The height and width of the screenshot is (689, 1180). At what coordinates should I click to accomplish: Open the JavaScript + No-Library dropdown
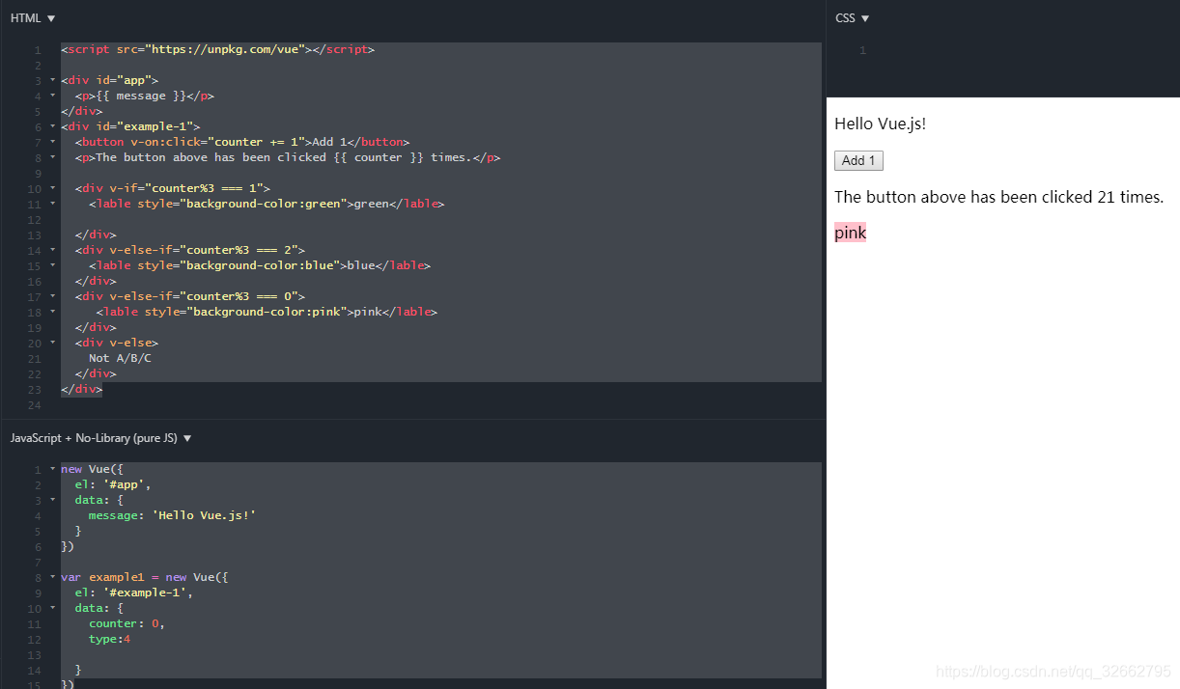click(x=101, y=438)
